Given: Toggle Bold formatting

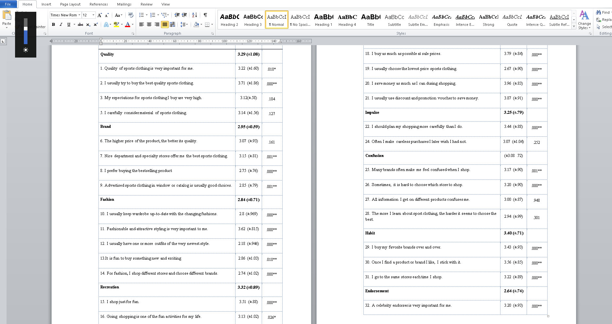Looking at the screenshot, I should tap(53, 25).
